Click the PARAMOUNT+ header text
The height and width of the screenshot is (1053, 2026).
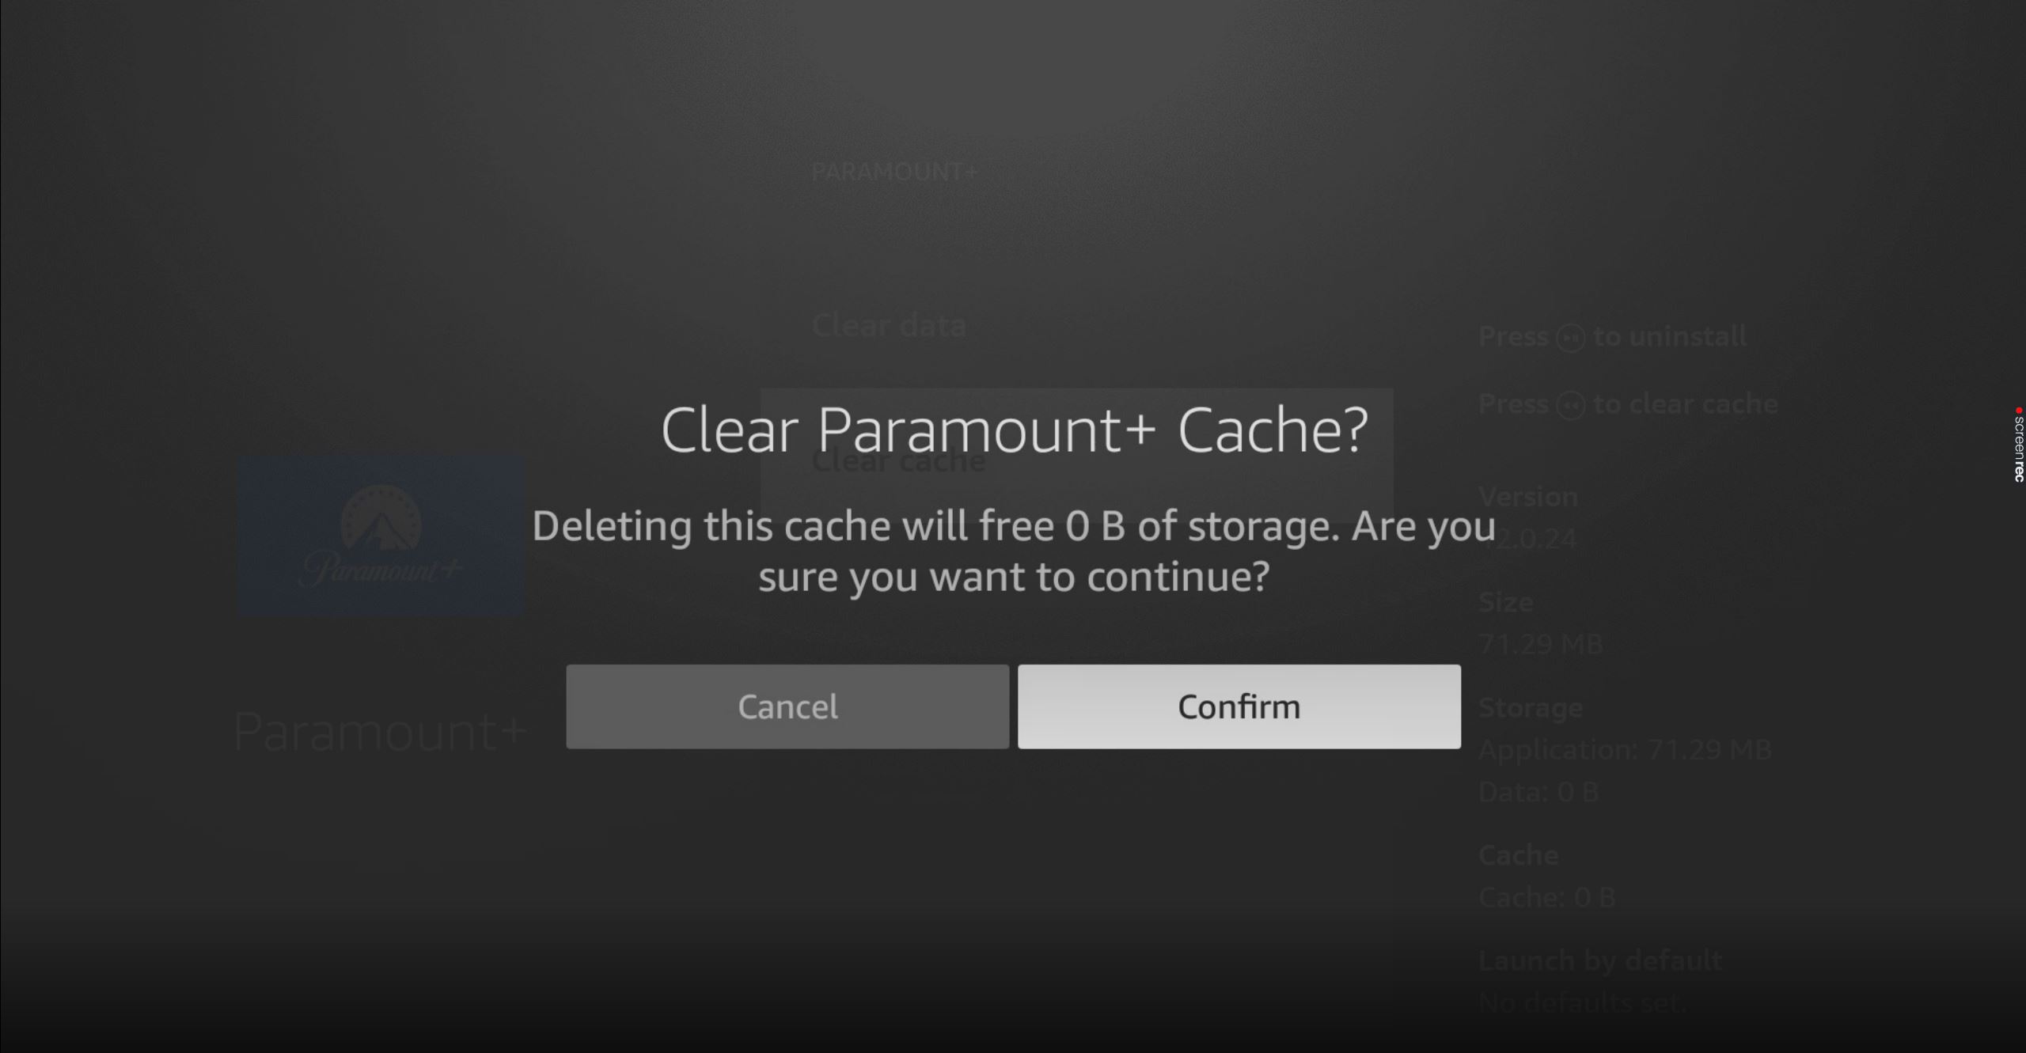click(x=895, y=172)
